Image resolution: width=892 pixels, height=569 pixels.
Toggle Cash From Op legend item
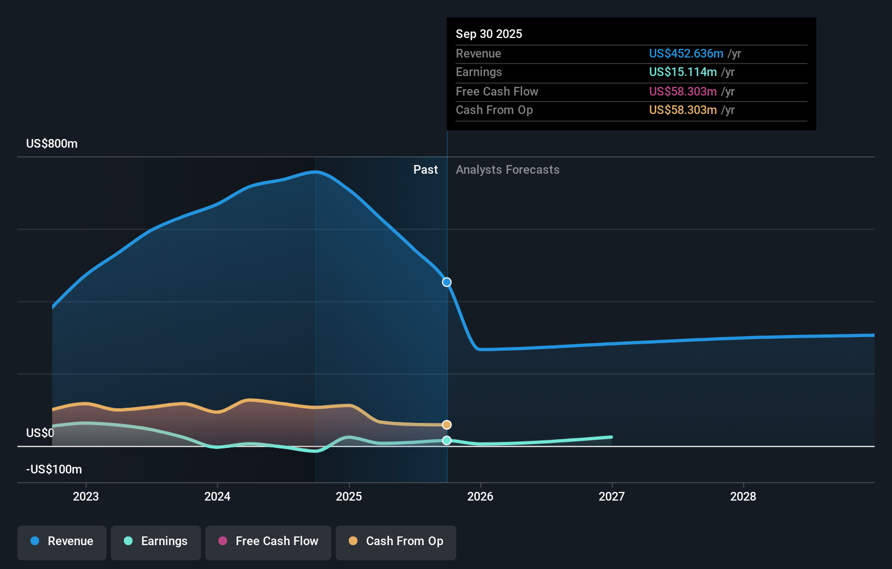(x=396, y=541)
